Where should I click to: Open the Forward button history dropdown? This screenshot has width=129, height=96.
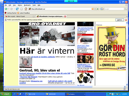pyautogui.click(x=14, y=9)
